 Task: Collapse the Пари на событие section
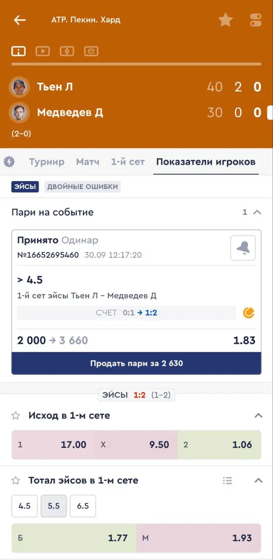click(x=257, y=212)
